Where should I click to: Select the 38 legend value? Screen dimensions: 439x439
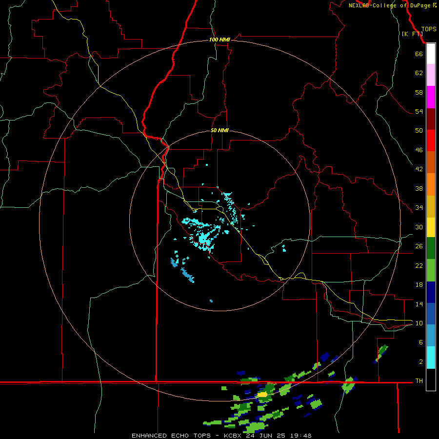point(419,188)
